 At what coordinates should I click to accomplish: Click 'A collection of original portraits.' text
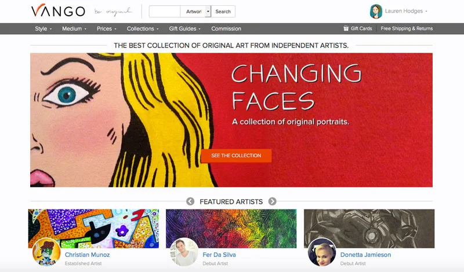click(x=291, y=122)
